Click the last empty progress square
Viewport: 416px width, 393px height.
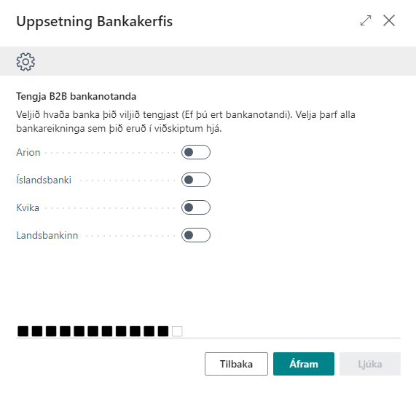[177, 331]
